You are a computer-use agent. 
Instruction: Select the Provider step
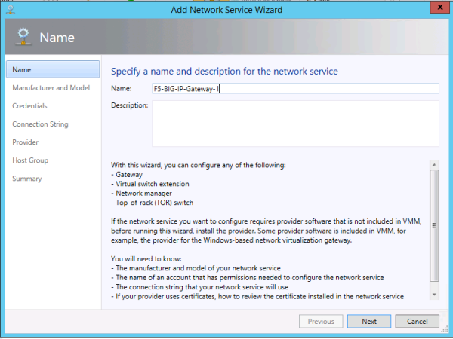tap(26, 142)
